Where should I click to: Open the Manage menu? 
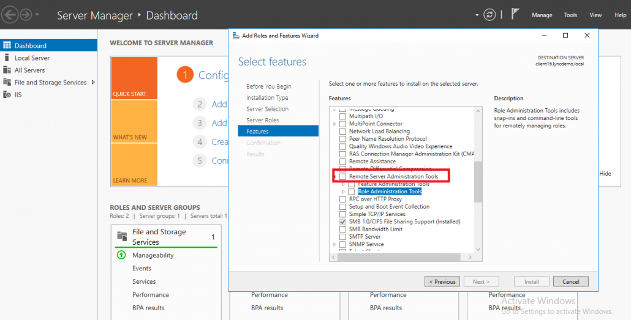542,15
